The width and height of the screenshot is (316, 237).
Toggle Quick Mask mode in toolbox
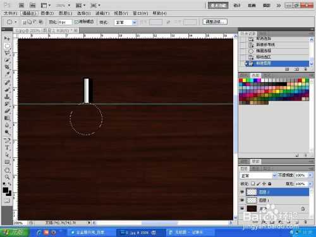coord(7,200)
